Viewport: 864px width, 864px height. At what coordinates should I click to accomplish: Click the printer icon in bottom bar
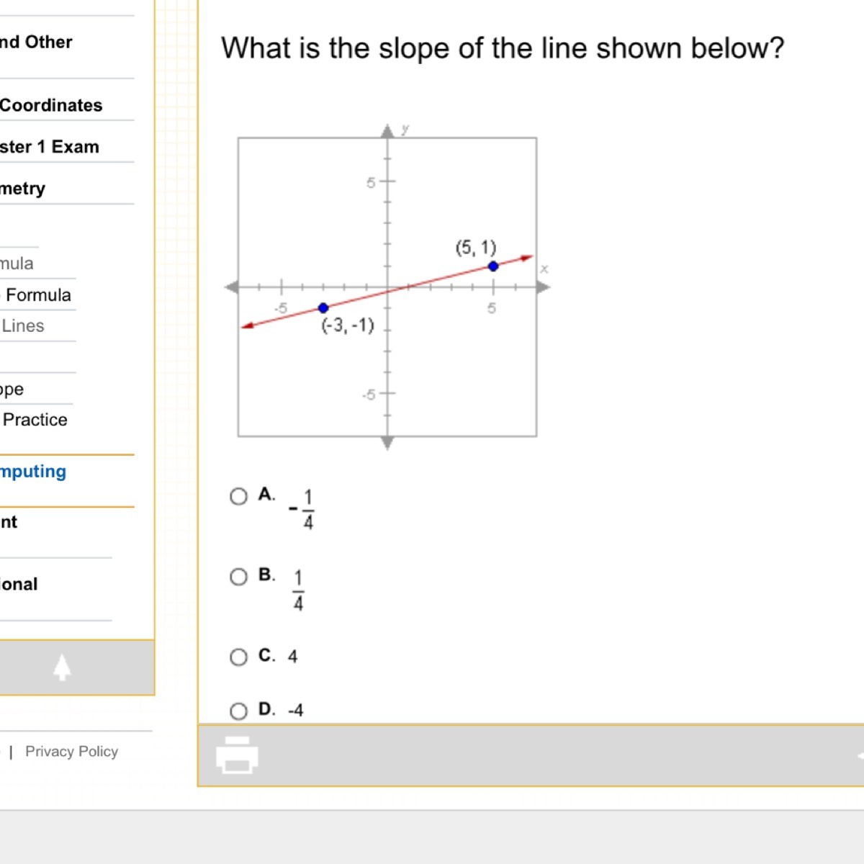point(237,755)
